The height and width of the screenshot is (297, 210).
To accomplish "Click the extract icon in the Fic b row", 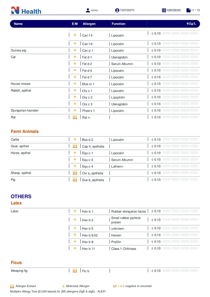I will (75, 271).
